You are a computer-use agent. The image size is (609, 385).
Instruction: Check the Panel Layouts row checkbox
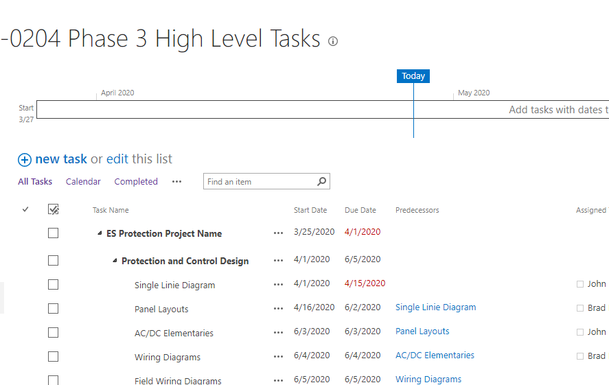pyautogui.click(x=53, y=309)
